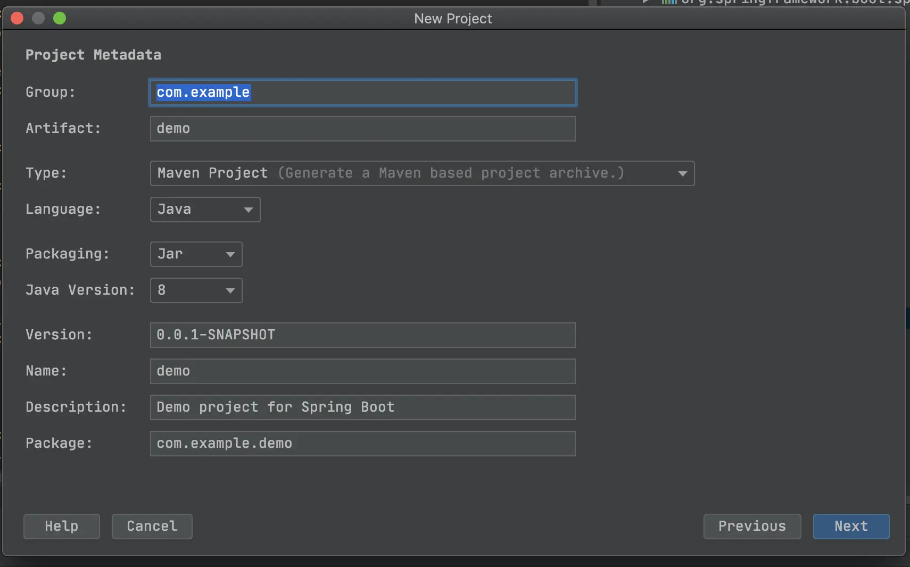Close the dialog with the red button

click(17, 19)
